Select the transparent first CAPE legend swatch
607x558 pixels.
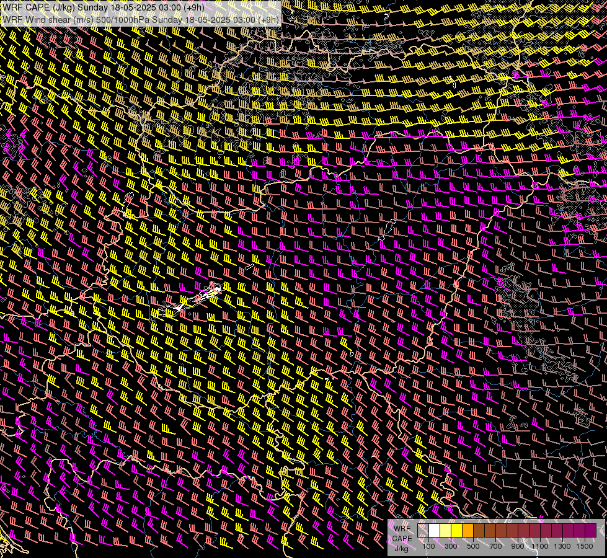423,530
